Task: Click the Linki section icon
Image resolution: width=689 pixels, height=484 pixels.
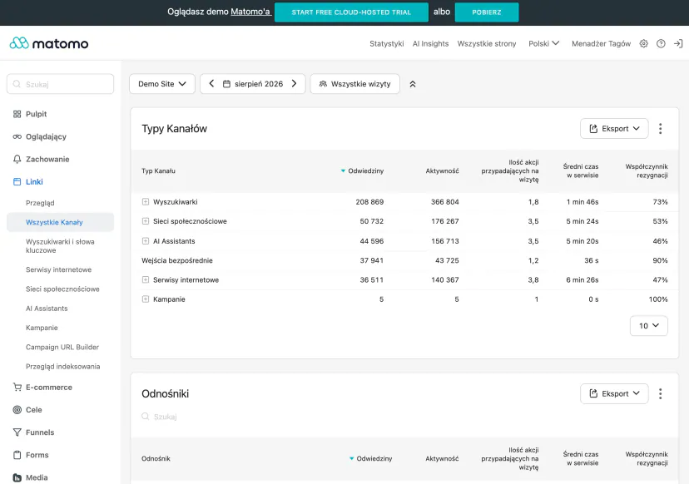Action: [x=17, y=182]
